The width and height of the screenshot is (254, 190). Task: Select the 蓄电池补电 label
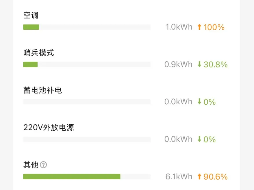click(42, 90)
